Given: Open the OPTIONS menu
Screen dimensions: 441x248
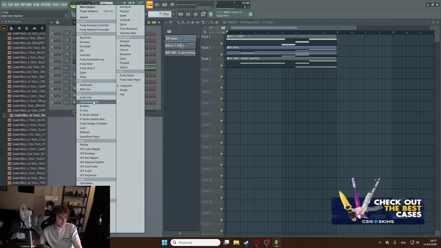Looking at the screenshot, I should point(46,4).
